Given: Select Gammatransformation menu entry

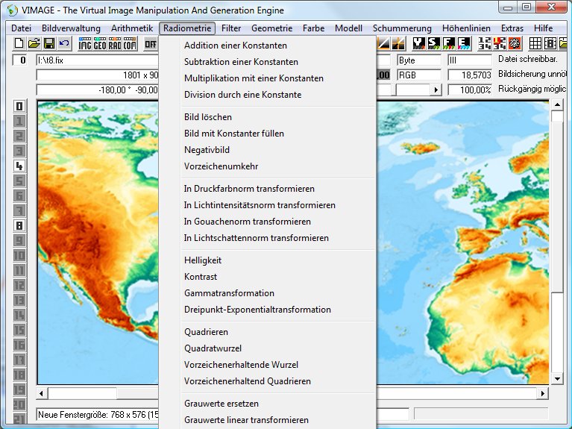Looking at the screenshot, I should [229, 293].
